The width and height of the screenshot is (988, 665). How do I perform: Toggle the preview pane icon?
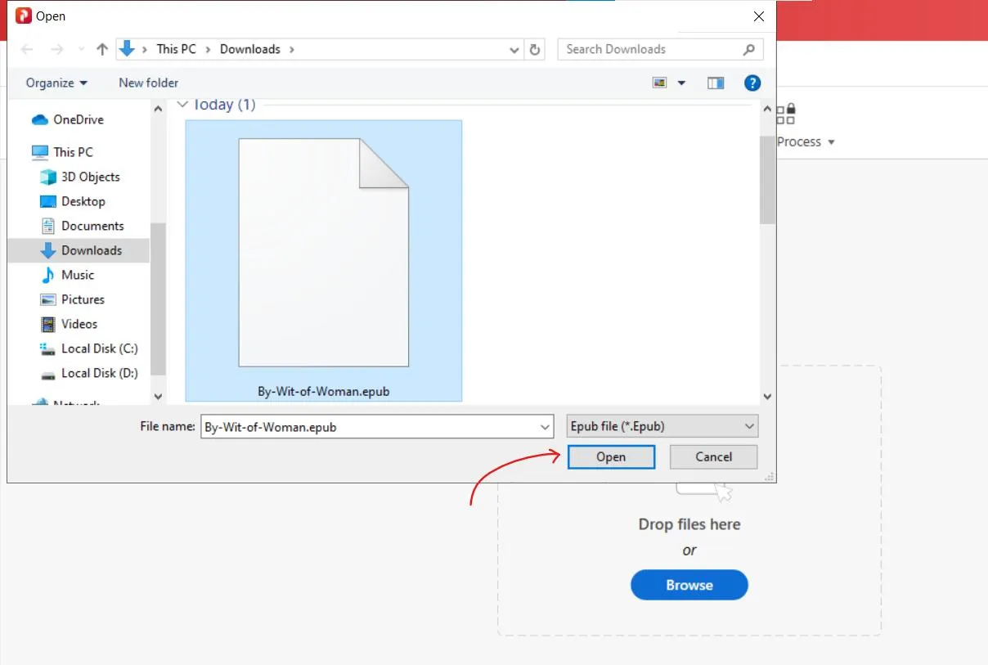coord(716,83)
